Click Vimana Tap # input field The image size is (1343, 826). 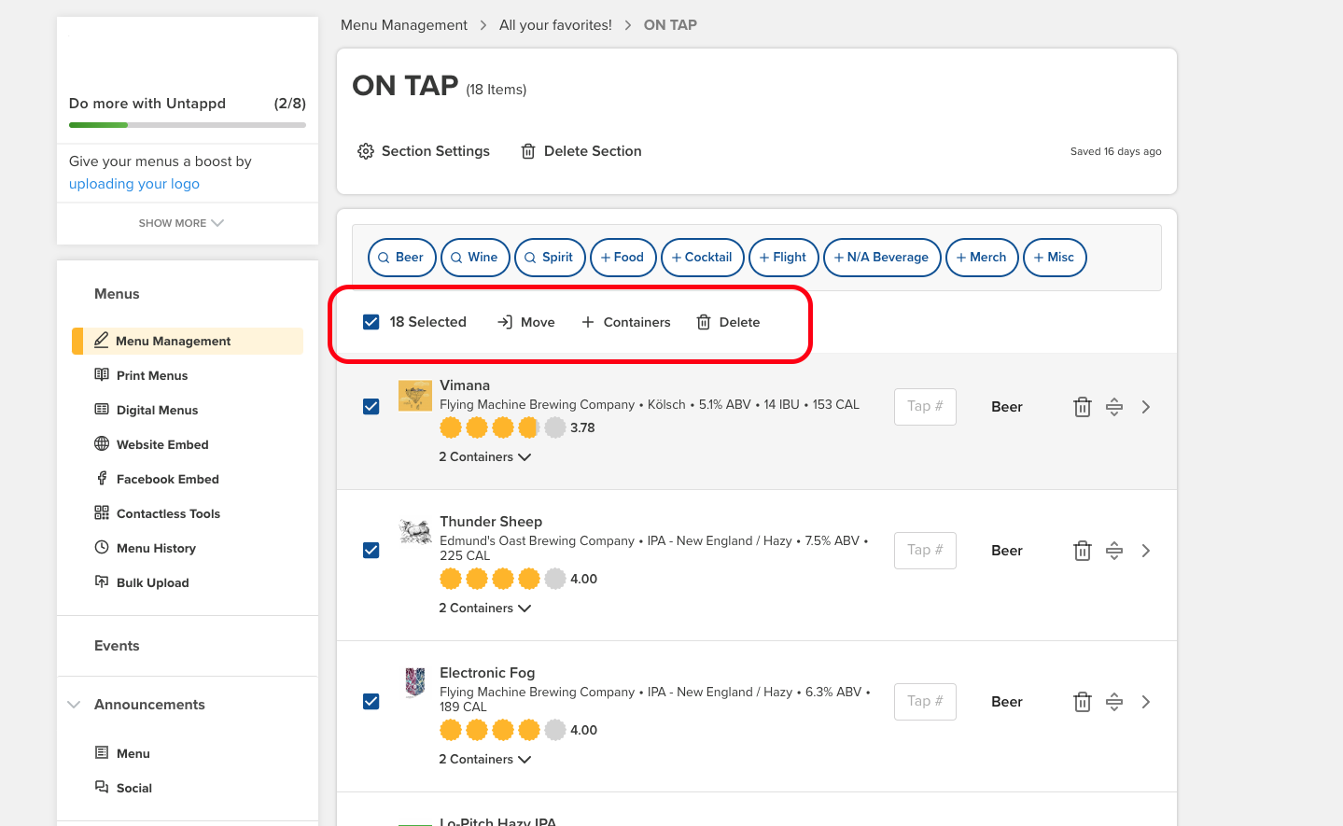point(925,407)
